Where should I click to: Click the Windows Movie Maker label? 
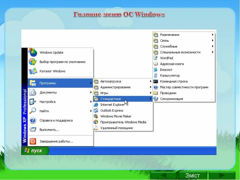(116, 116)
